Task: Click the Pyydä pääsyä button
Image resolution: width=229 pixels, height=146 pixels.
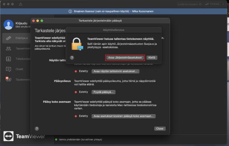Action: pyautogui.click(x=103, y=92)
